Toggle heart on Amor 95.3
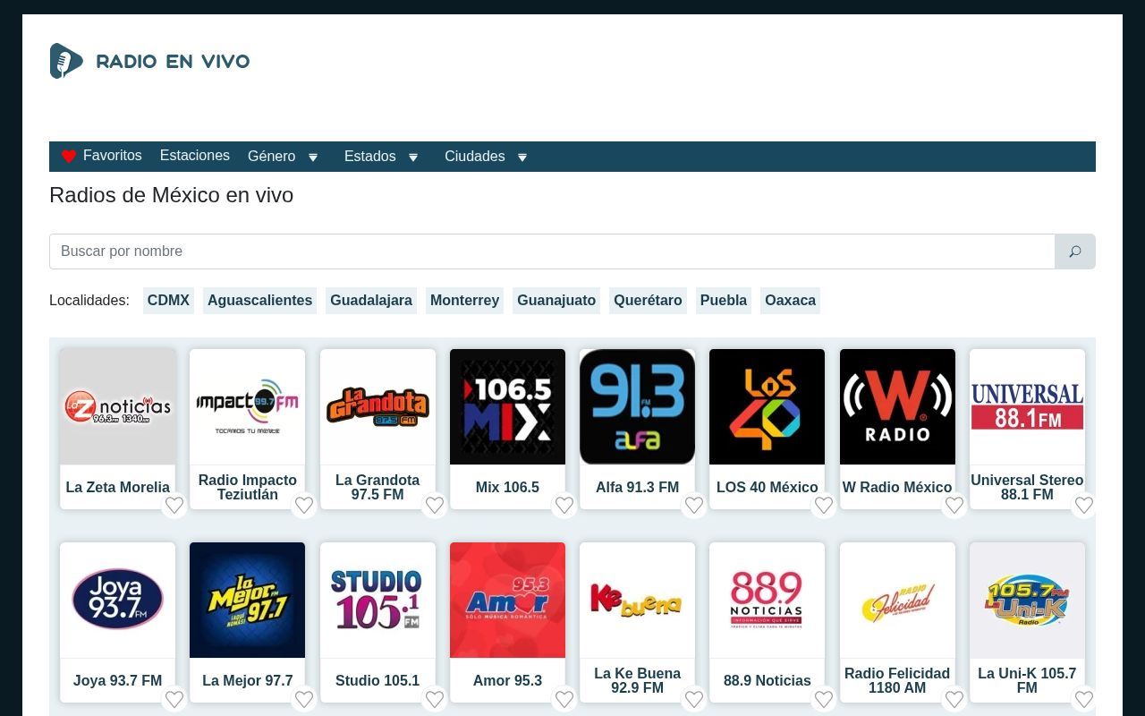 564,699
